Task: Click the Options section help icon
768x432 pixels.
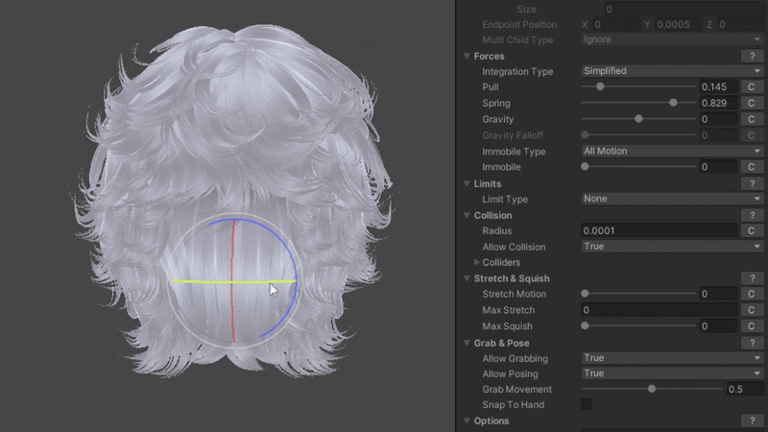Action: click(752, 420)
